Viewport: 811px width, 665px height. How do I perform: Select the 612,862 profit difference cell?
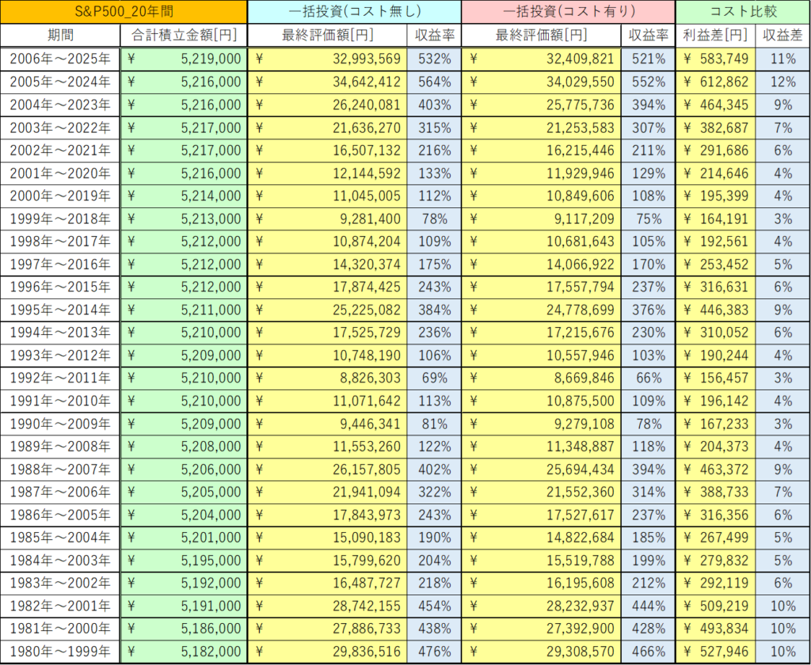[x=716, y=82]
